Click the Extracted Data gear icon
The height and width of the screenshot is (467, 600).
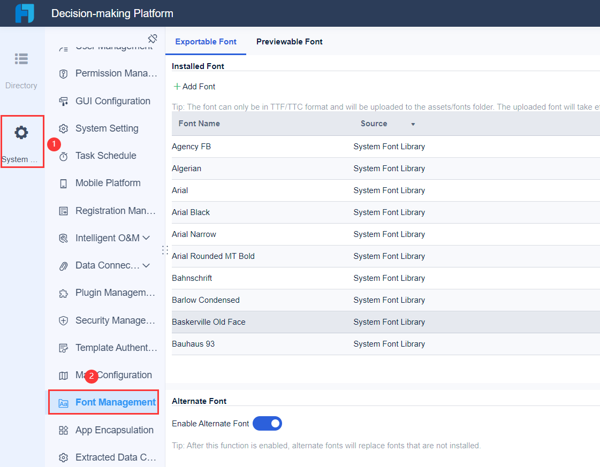[64, 458]
